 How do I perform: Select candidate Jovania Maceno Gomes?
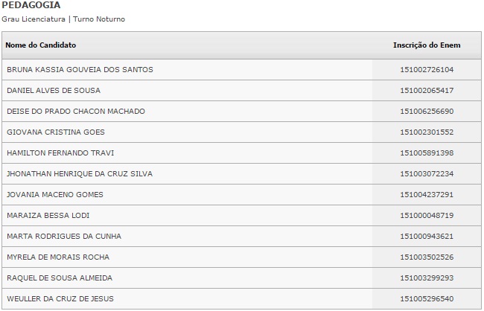click(55, 195)
